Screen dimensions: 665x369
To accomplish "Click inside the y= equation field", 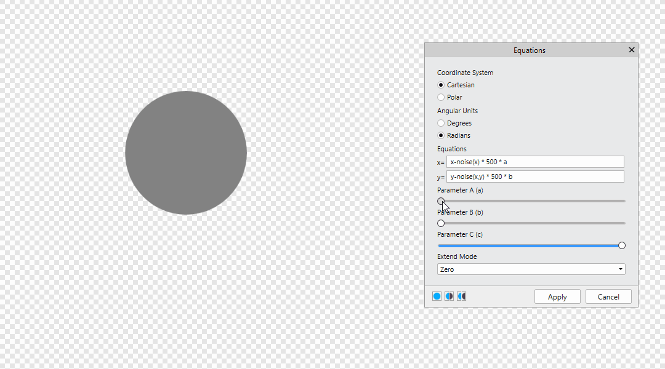I will 536,177.
